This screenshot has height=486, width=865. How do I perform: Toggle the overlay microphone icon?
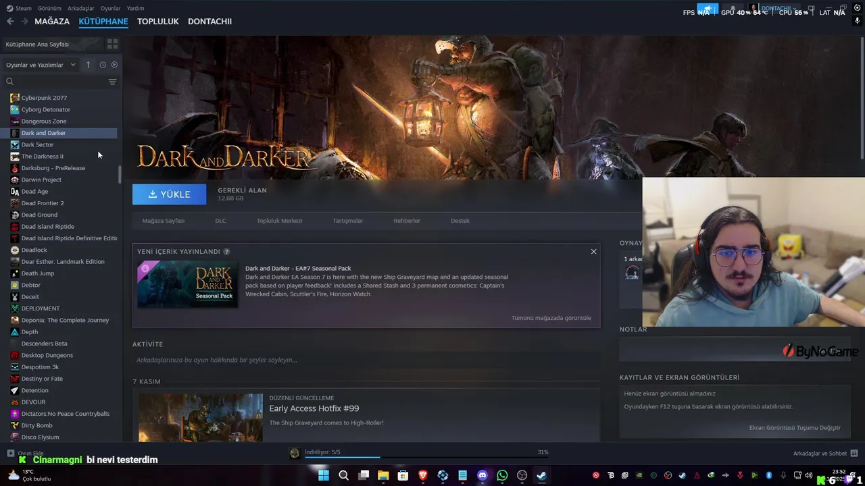[x=857, y=21]
